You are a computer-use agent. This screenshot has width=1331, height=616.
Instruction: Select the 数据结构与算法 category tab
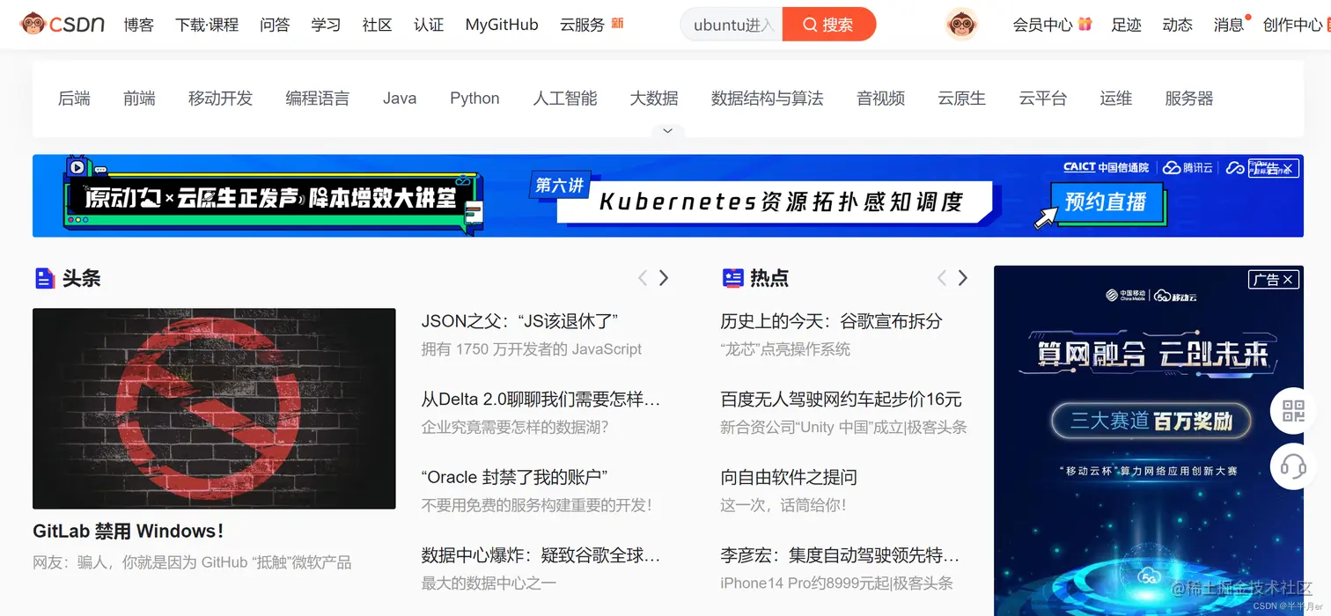tap(768, 99)
